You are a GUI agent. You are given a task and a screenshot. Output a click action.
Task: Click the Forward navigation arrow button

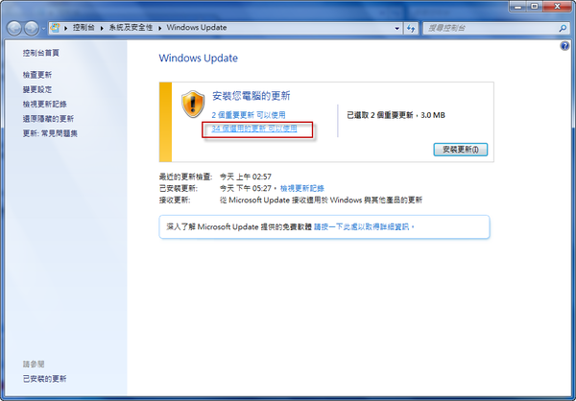pyautogui.click(x=32, y=28)
